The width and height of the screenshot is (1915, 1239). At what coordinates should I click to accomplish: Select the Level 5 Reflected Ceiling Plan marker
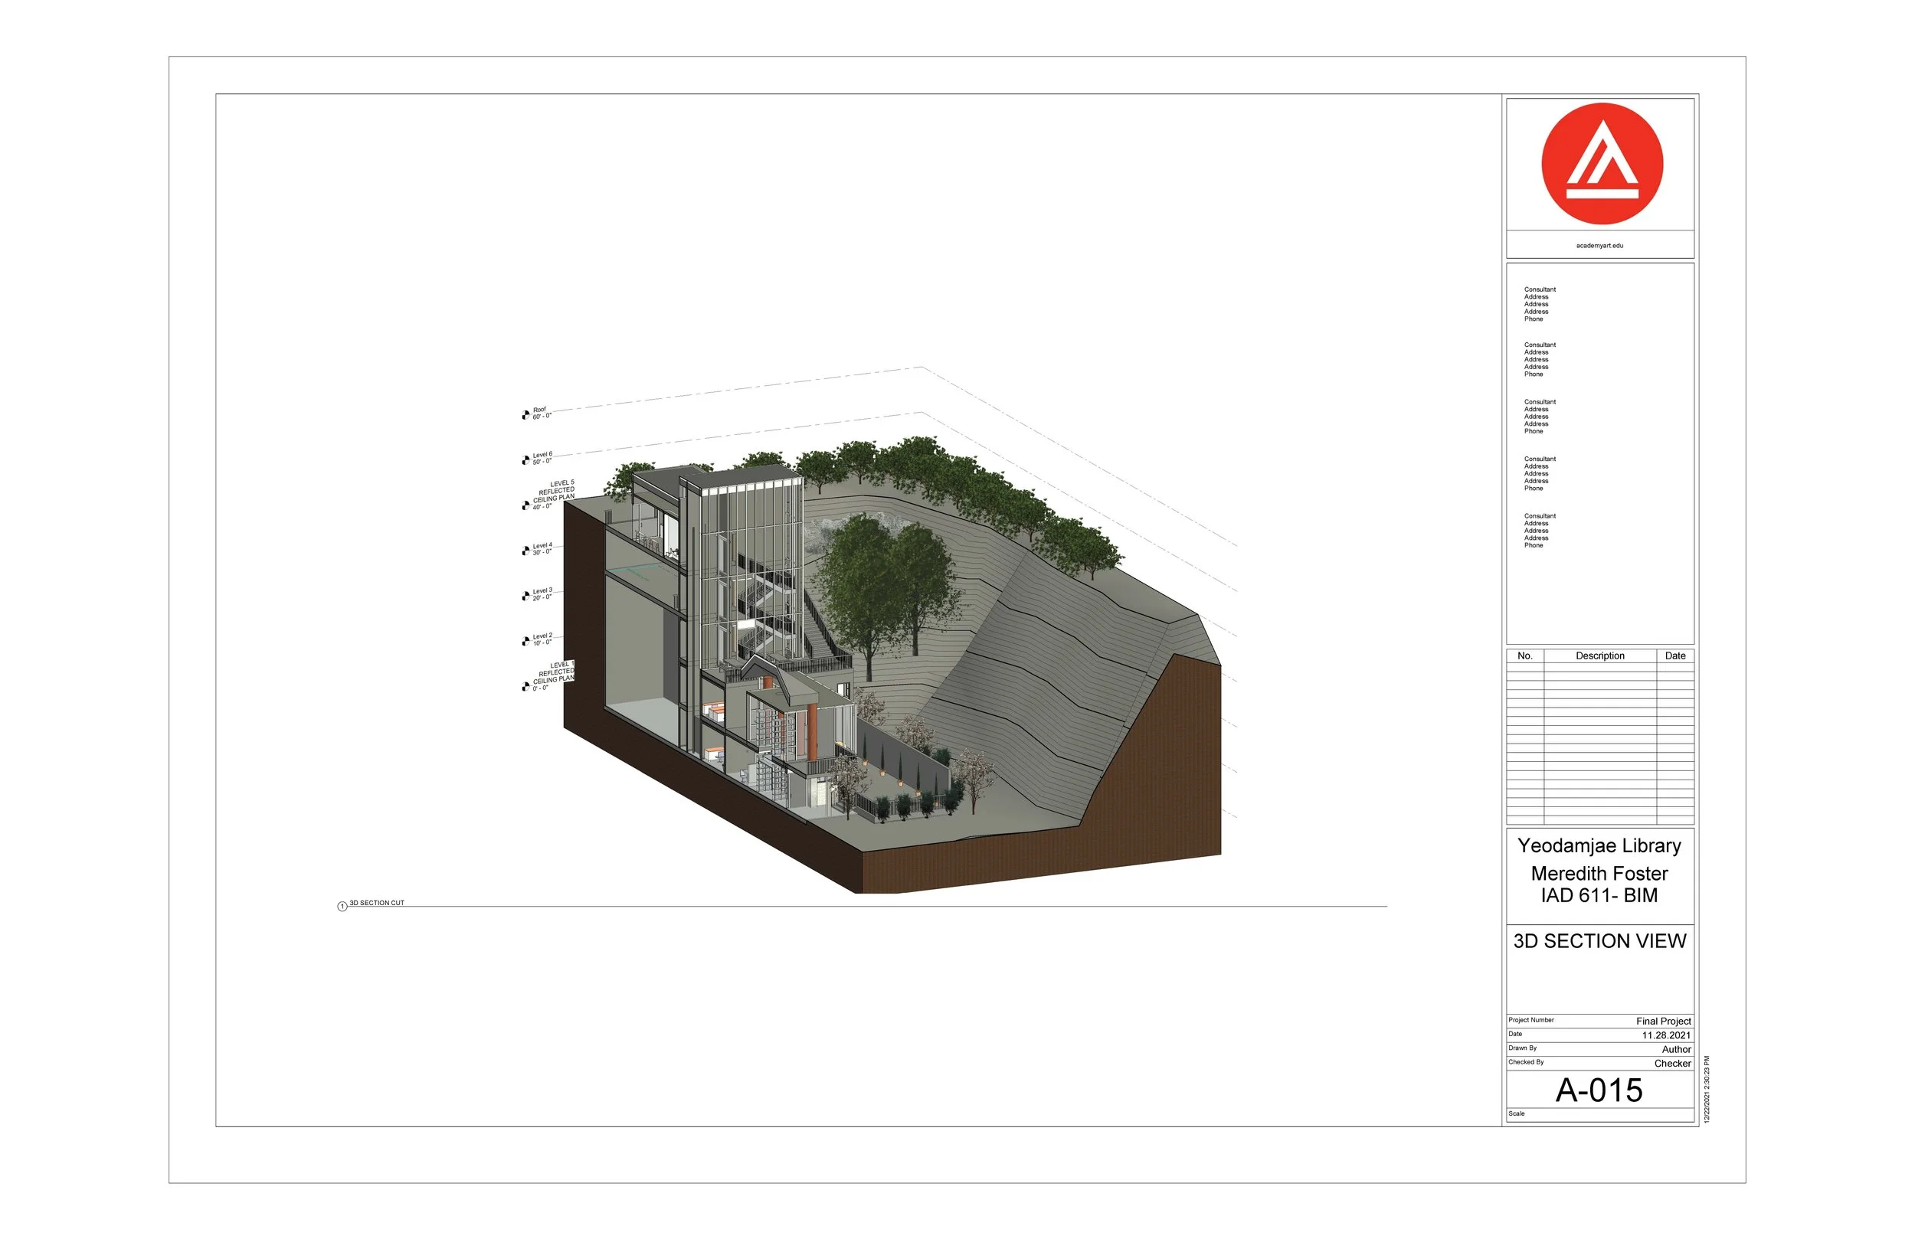coord(525,505)
